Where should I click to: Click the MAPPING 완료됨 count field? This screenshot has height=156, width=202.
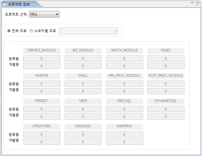tap(124, 134)
